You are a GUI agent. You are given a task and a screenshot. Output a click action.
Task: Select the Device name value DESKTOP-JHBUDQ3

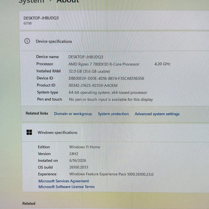[x=86, y=57]
